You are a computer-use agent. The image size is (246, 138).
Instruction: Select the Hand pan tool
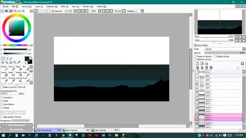tap(15, 62)
